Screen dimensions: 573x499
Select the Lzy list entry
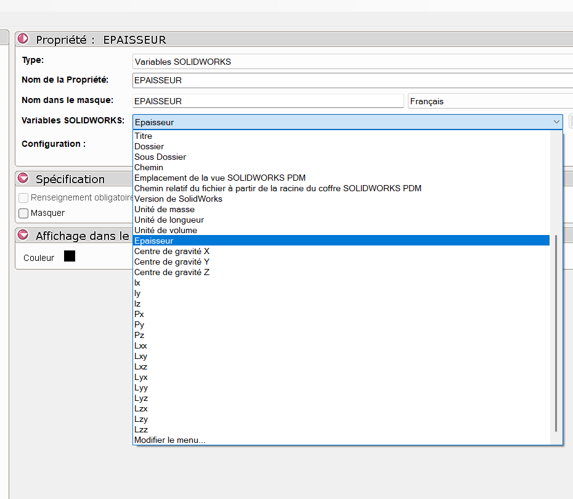coord(341,419)
